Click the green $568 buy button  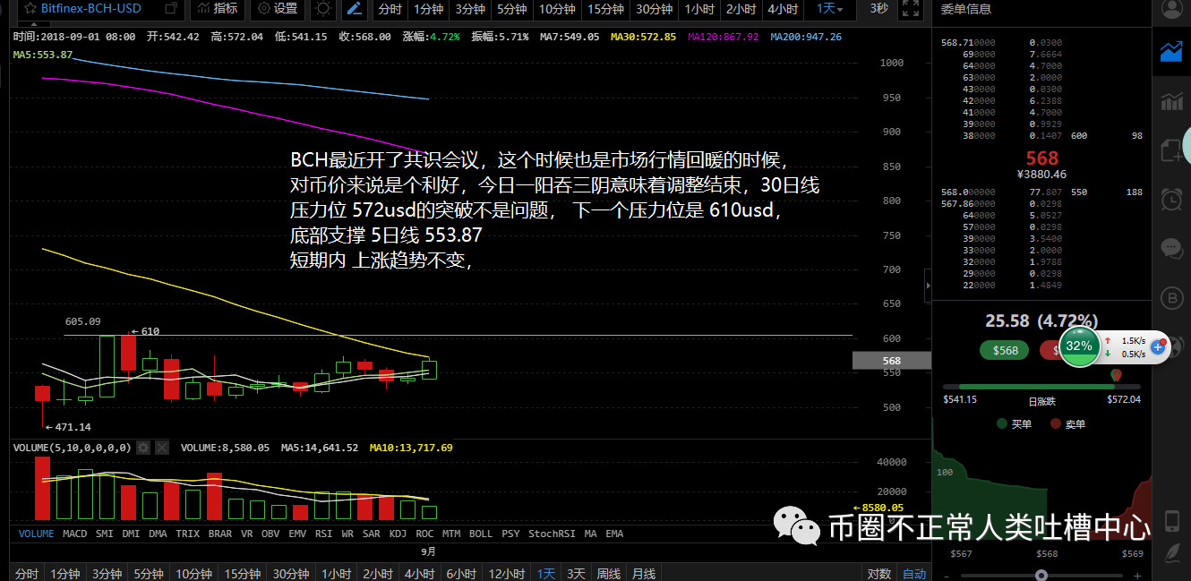tap(1005, 350)
